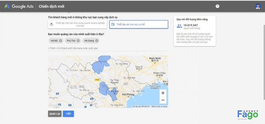Click the Phú Thọ chip label
265x124 pixels.
[71, 40]
